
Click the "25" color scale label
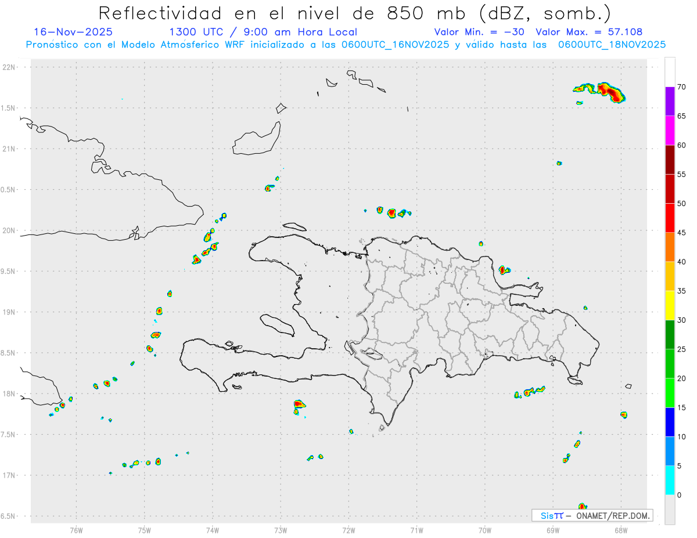(682, 349)
